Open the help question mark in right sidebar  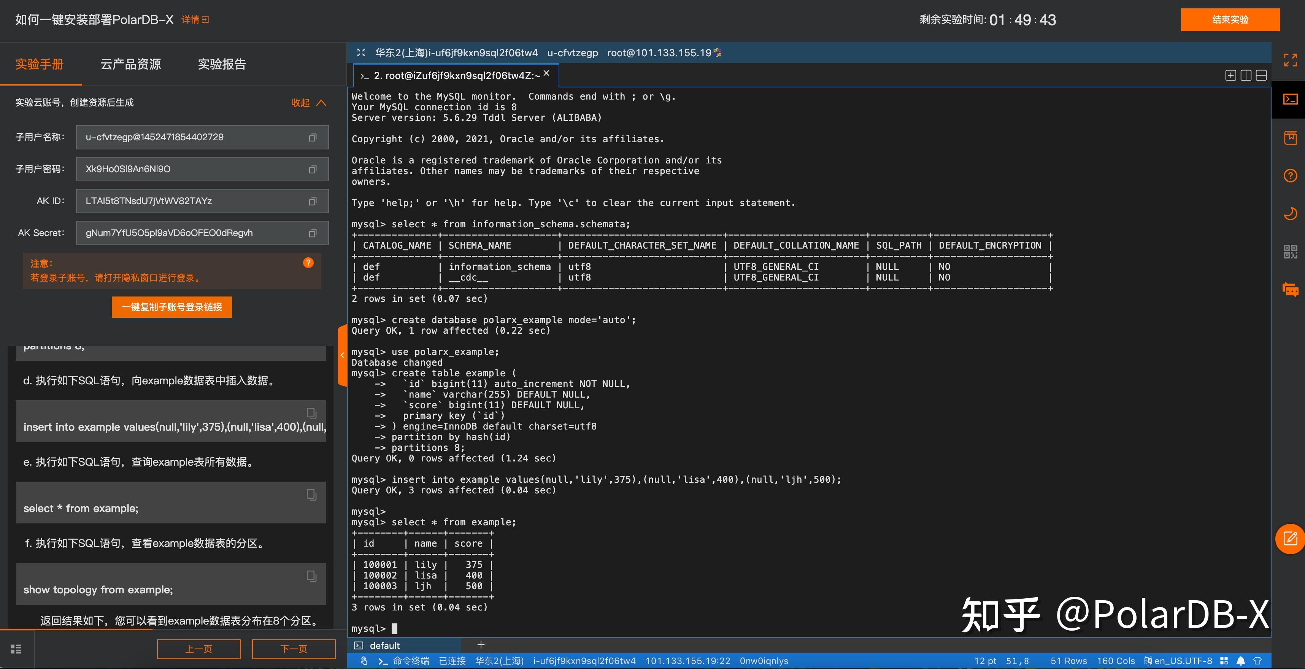[1290, 176]
